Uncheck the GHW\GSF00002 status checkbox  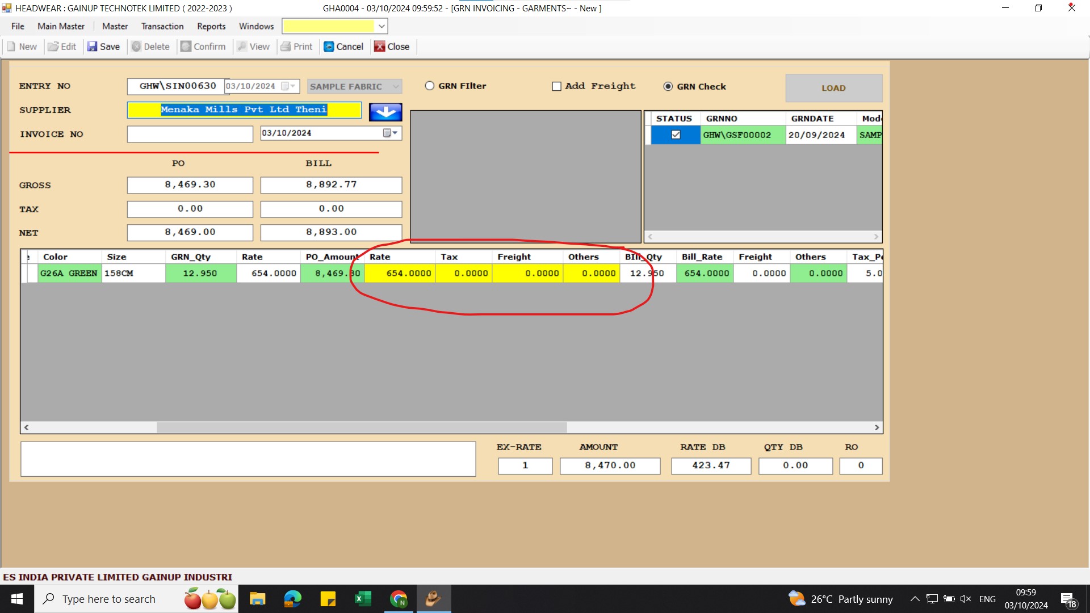tap(676, 135)
